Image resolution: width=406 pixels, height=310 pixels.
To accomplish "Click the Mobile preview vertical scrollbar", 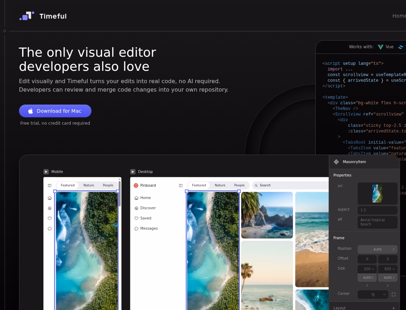I will (x=119, y=194).
